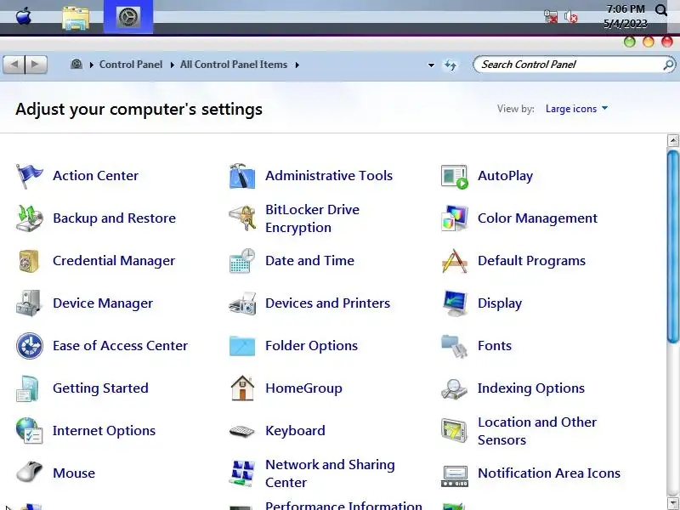680x510 pixels.
Task: Click the network tray icon
Action: (x=551, y=16)
